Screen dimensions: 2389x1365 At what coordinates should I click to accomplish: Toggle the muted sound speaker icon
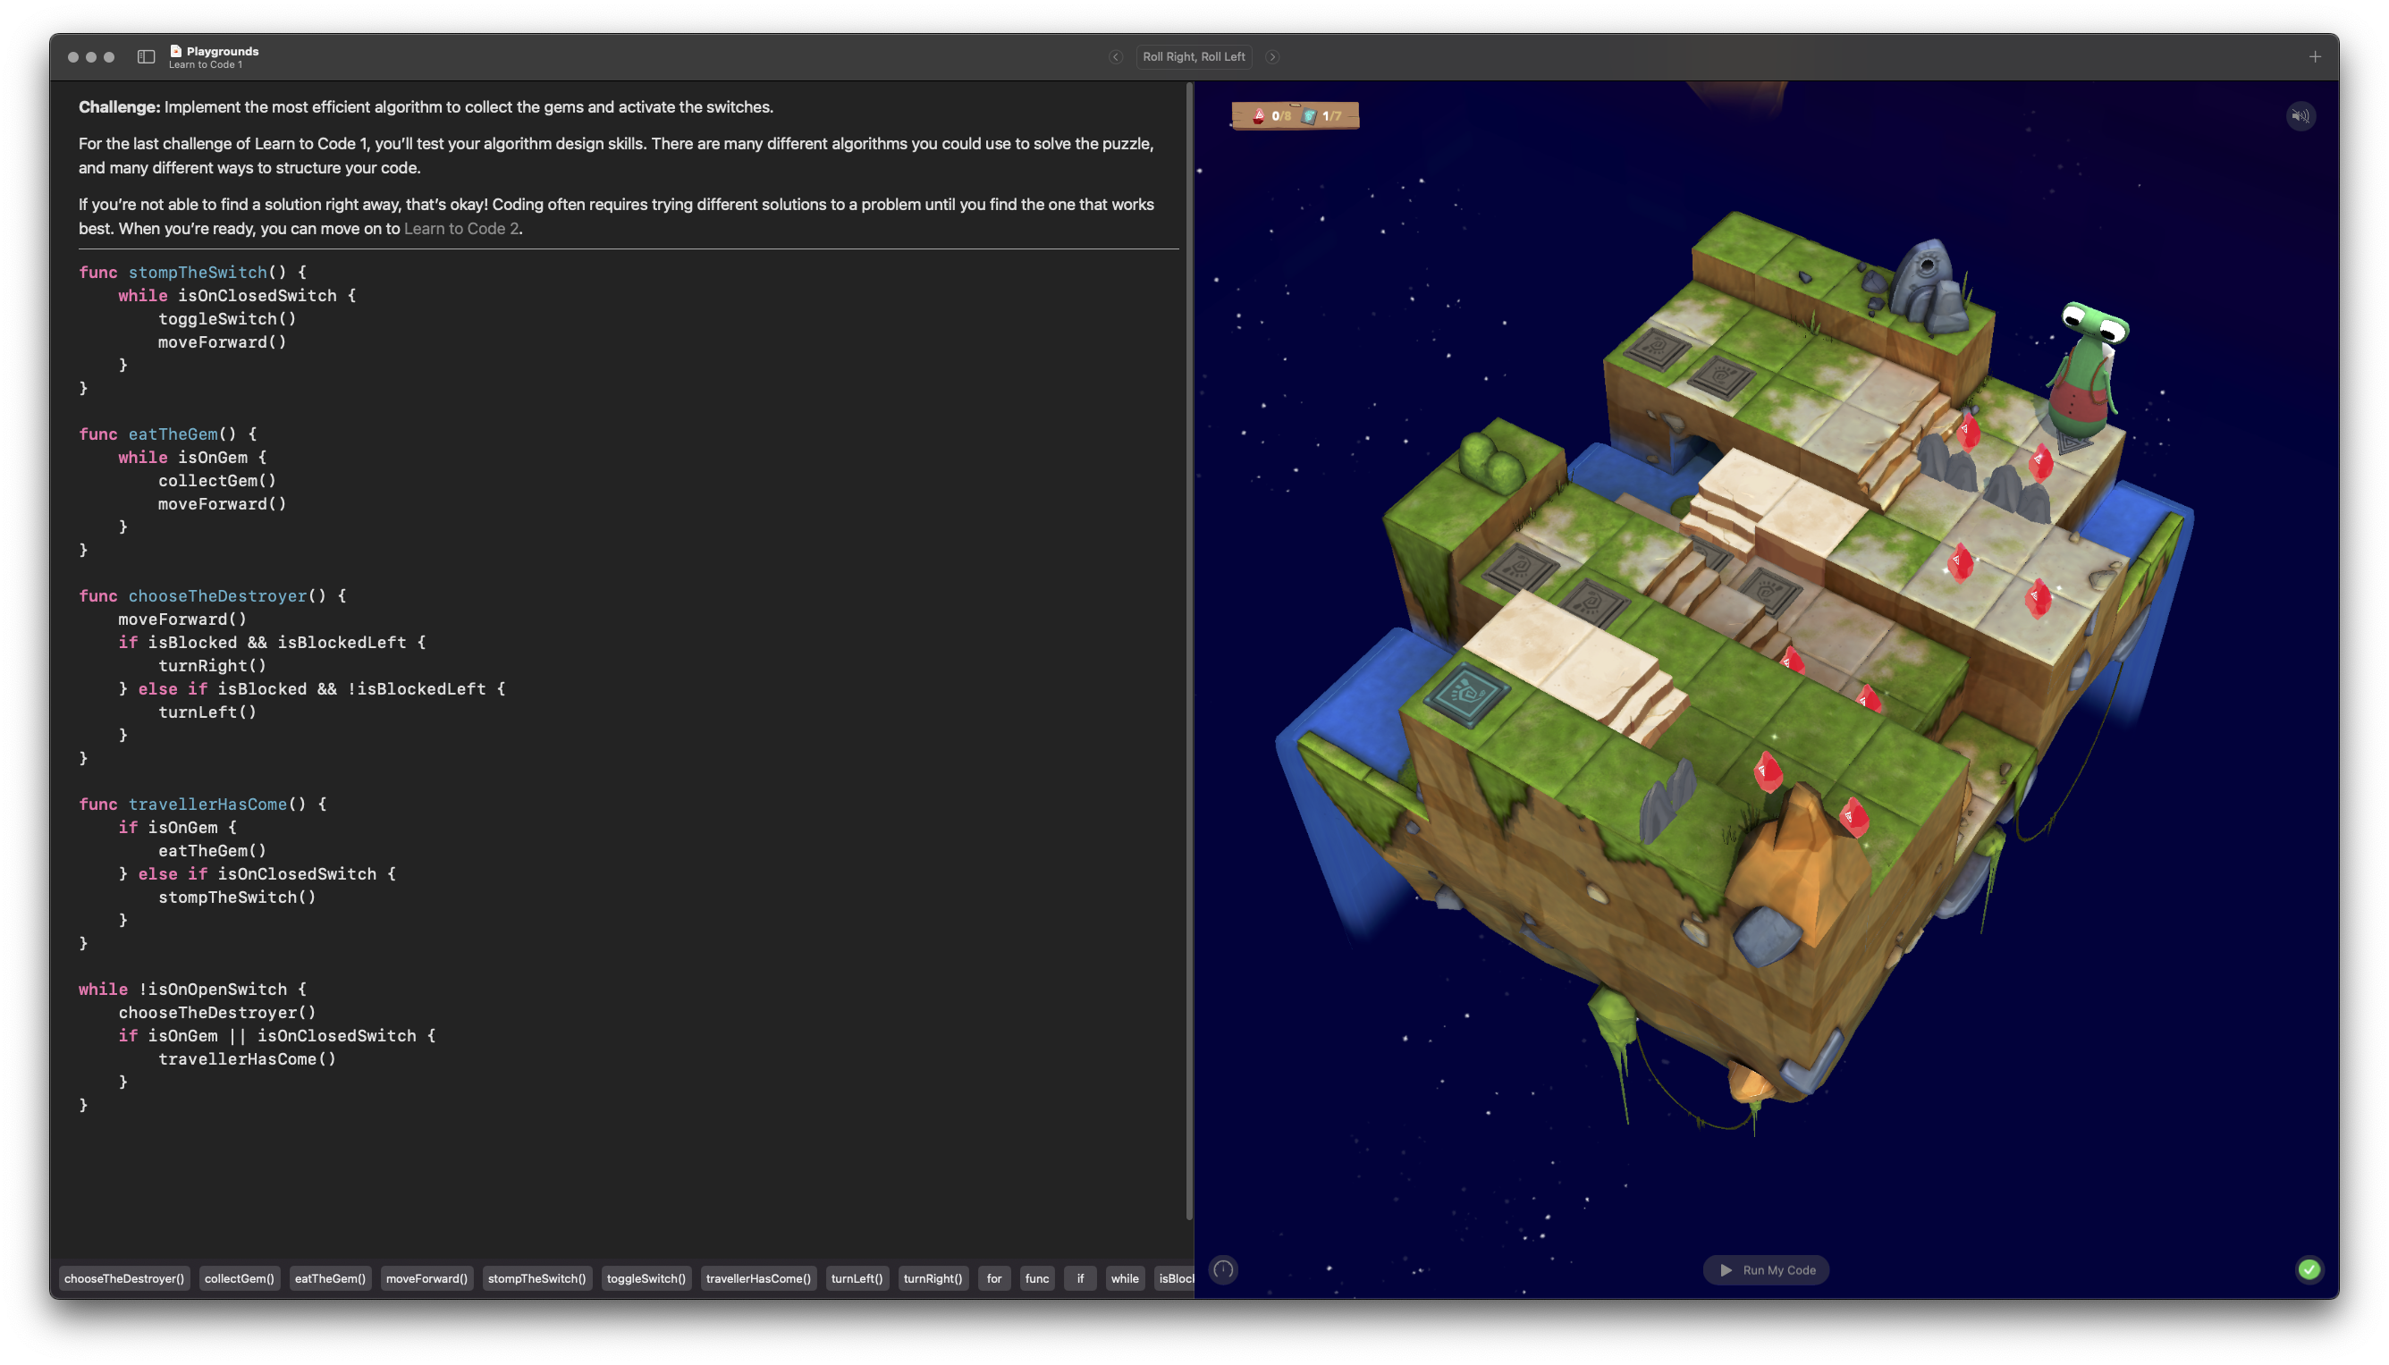click(2300, 116)
